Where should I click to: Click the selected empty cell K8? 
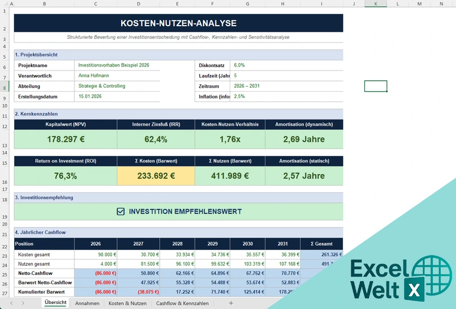point(376,86)
